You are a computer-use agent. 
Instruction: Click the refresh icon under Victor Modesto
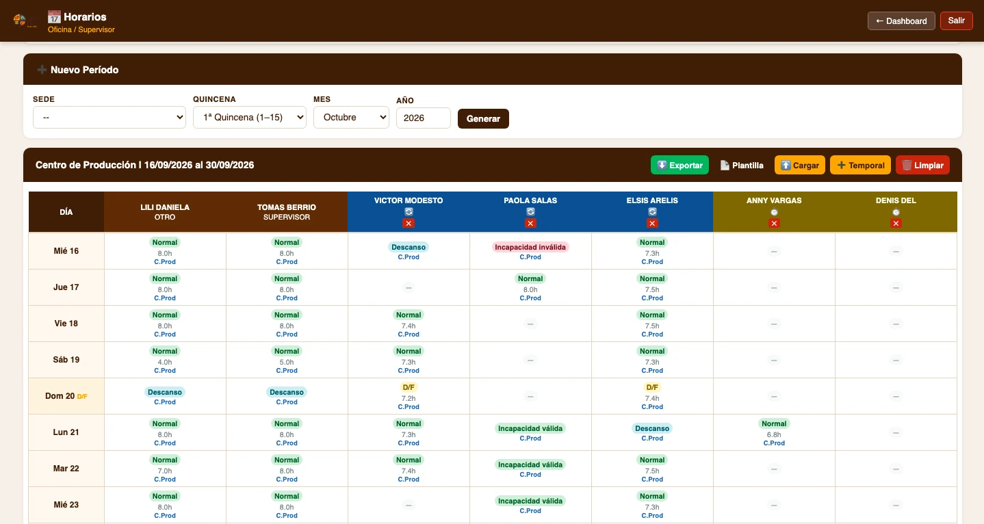point(409,212)
